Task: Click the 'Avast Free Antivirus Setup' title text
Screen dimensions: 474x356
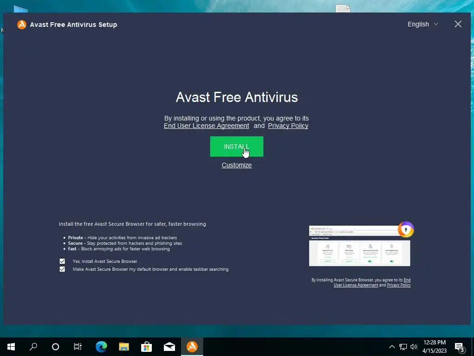Action: [74, 25]
